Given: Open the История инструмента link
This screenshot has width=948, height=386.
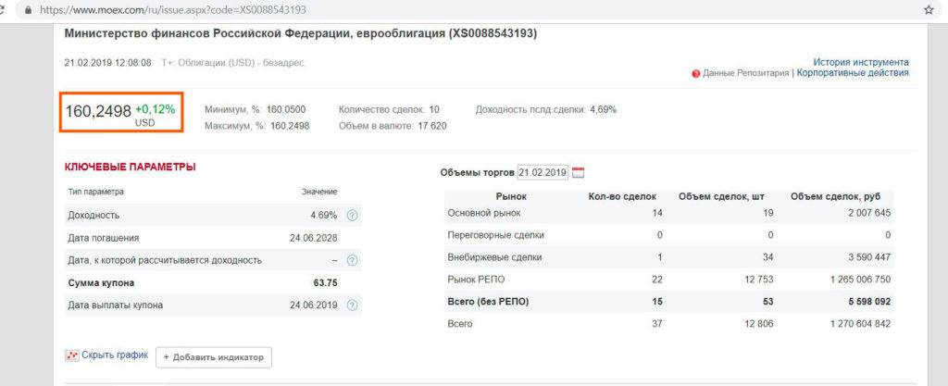Looking at the screenshot, I should pyautogui.click(x=860, y=62).
